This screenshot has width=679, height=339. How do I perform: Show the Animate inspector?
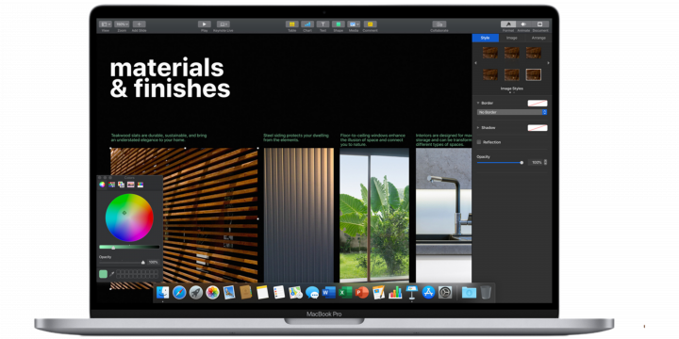(523, 24)
